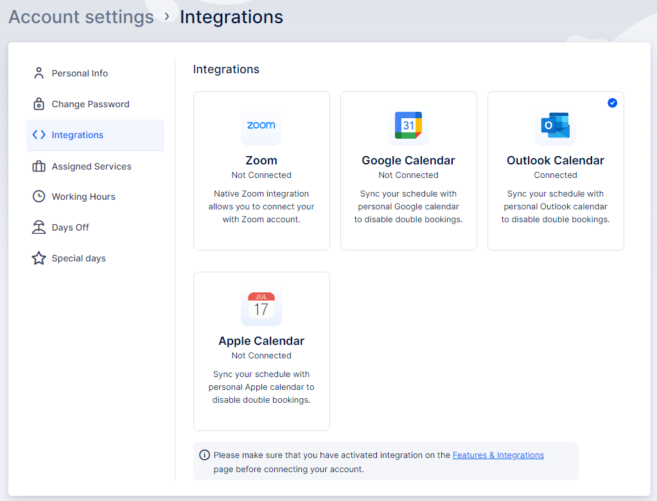The image size is (657, 501).
Task: Click the Apple Calendar icon
Action: (x=261, y=307)
